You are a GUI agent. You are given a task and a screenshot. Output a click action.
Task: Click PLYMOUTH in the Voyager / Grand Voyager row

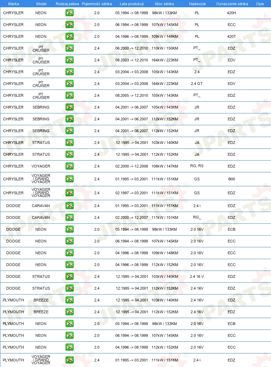pos(13,360)
